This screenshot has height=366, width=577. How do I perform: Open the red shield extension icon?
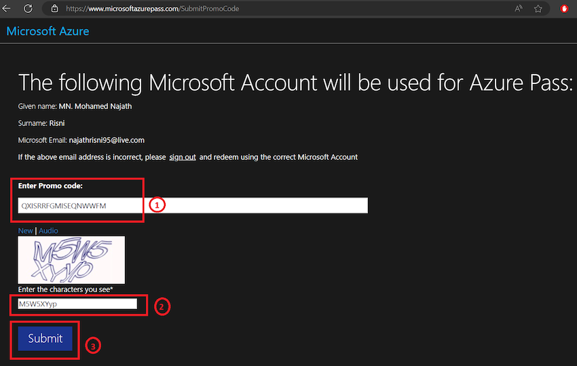pos(564,8)
